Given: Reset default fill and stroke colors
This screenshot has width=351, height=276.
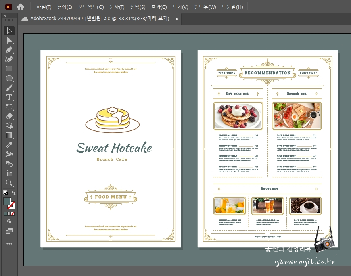Looking at the screenshot, I should (x=6, y=192).
